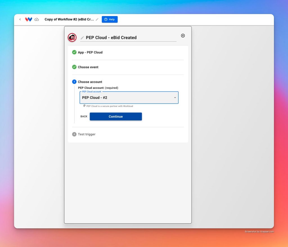Viewport: 288px width, 247px height.
Task: Click the green check beside Choose event
Action: coord(74,67)
